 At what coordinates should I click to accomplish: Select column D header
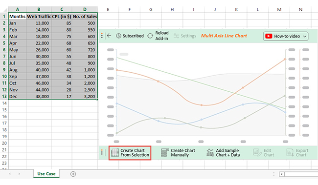(85, 9)
